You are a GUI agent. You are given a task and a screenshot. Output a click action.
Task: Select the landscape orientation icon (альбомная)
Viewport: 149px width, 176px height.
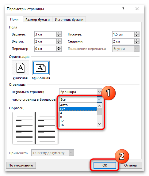coord(41,68)
